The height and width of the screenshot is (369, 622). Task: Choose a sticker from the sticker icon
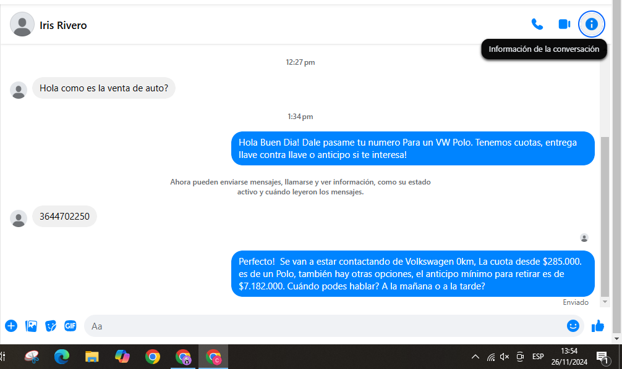(x=51, y=326)
